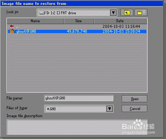Sort the list by Name column header
Image resolution: width=166 pixels, height=139 pixels.
[35, 21]
